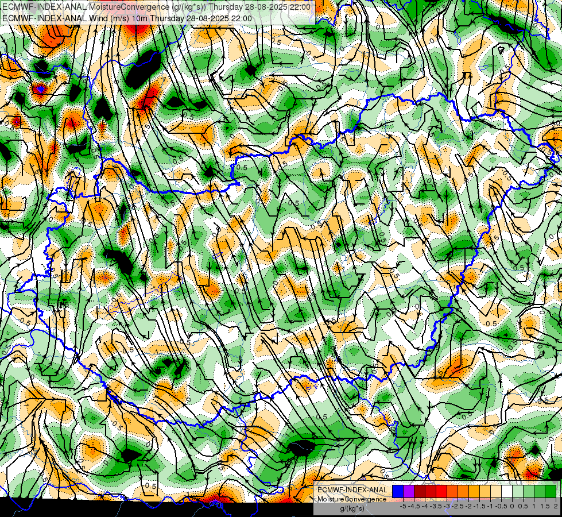Pick light green swatch between 0.5 and 1
Viewport: 562px width, 517px height.
tap(529, 492)
